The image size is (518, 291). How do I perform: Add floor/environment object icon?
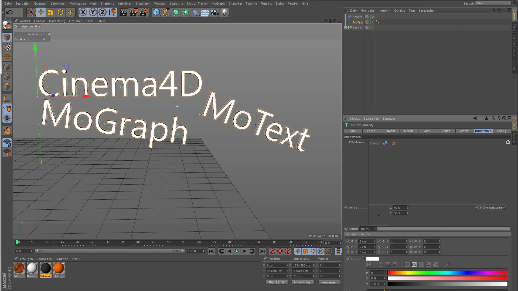pyautogui.click(x=205, y=12)
